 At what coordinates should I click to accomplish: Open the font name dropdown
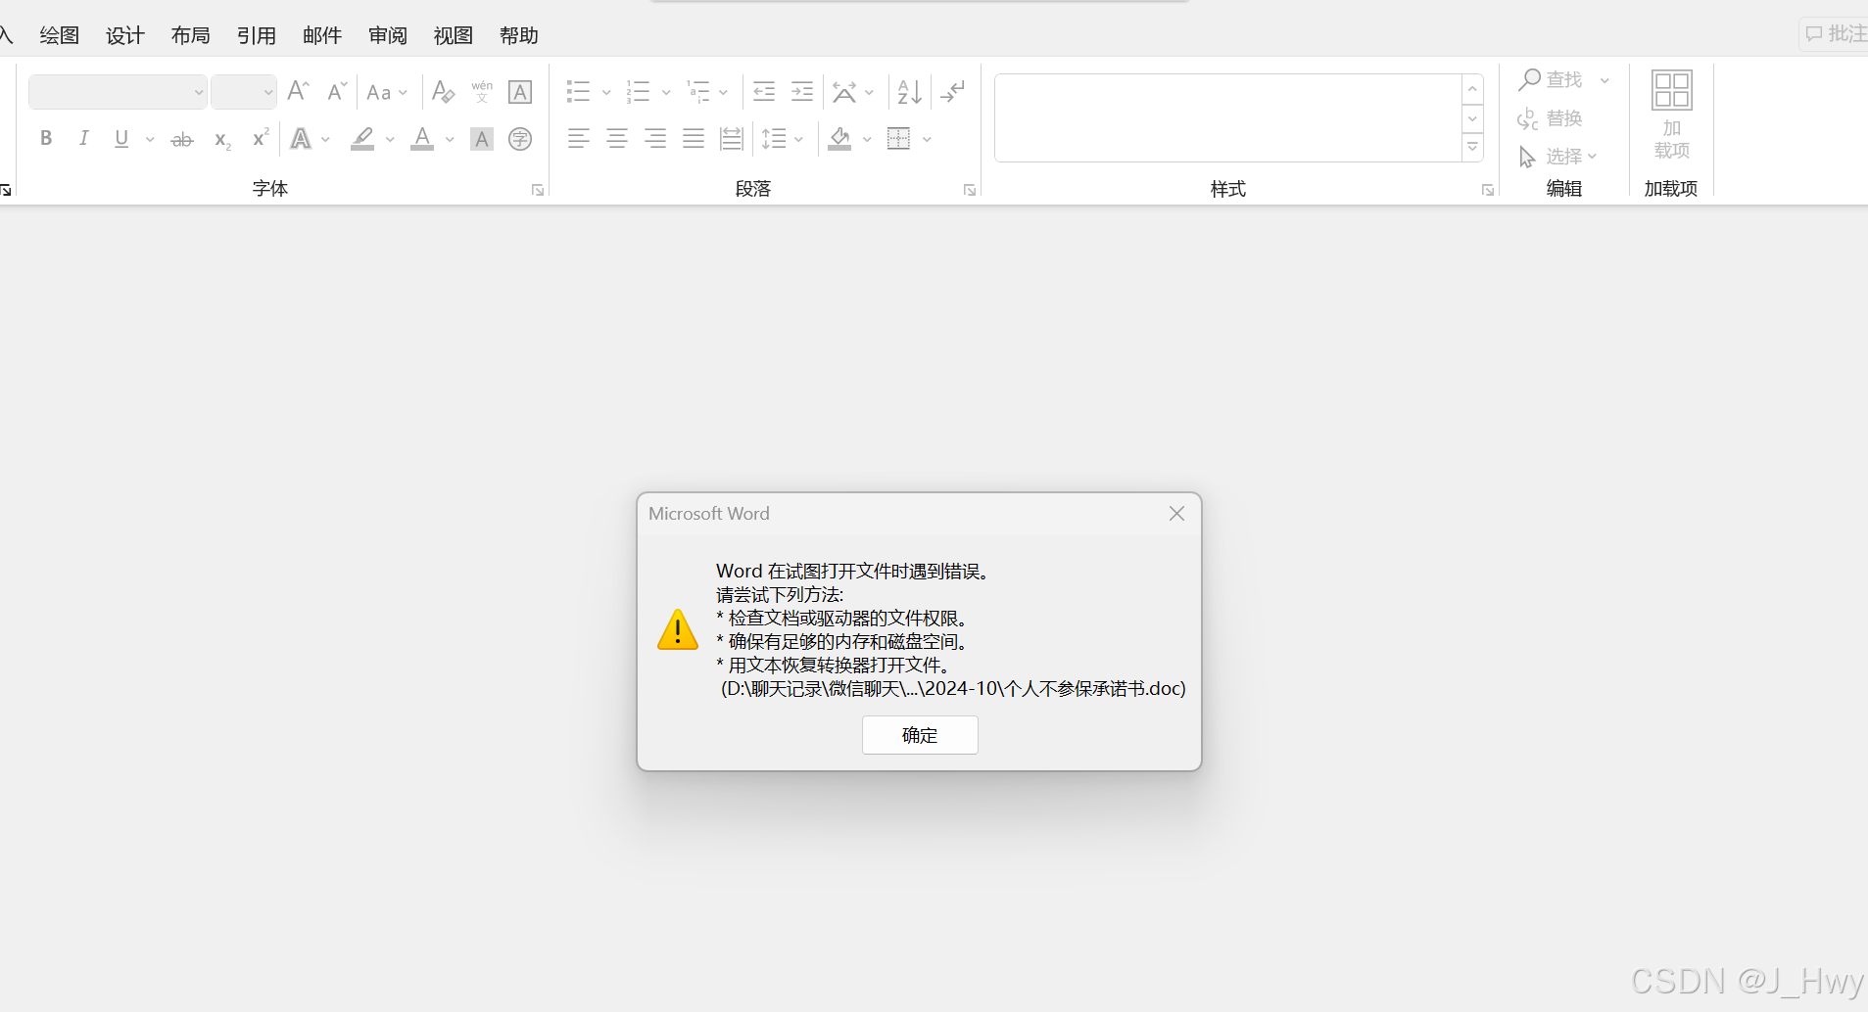[x=199, y=92]
